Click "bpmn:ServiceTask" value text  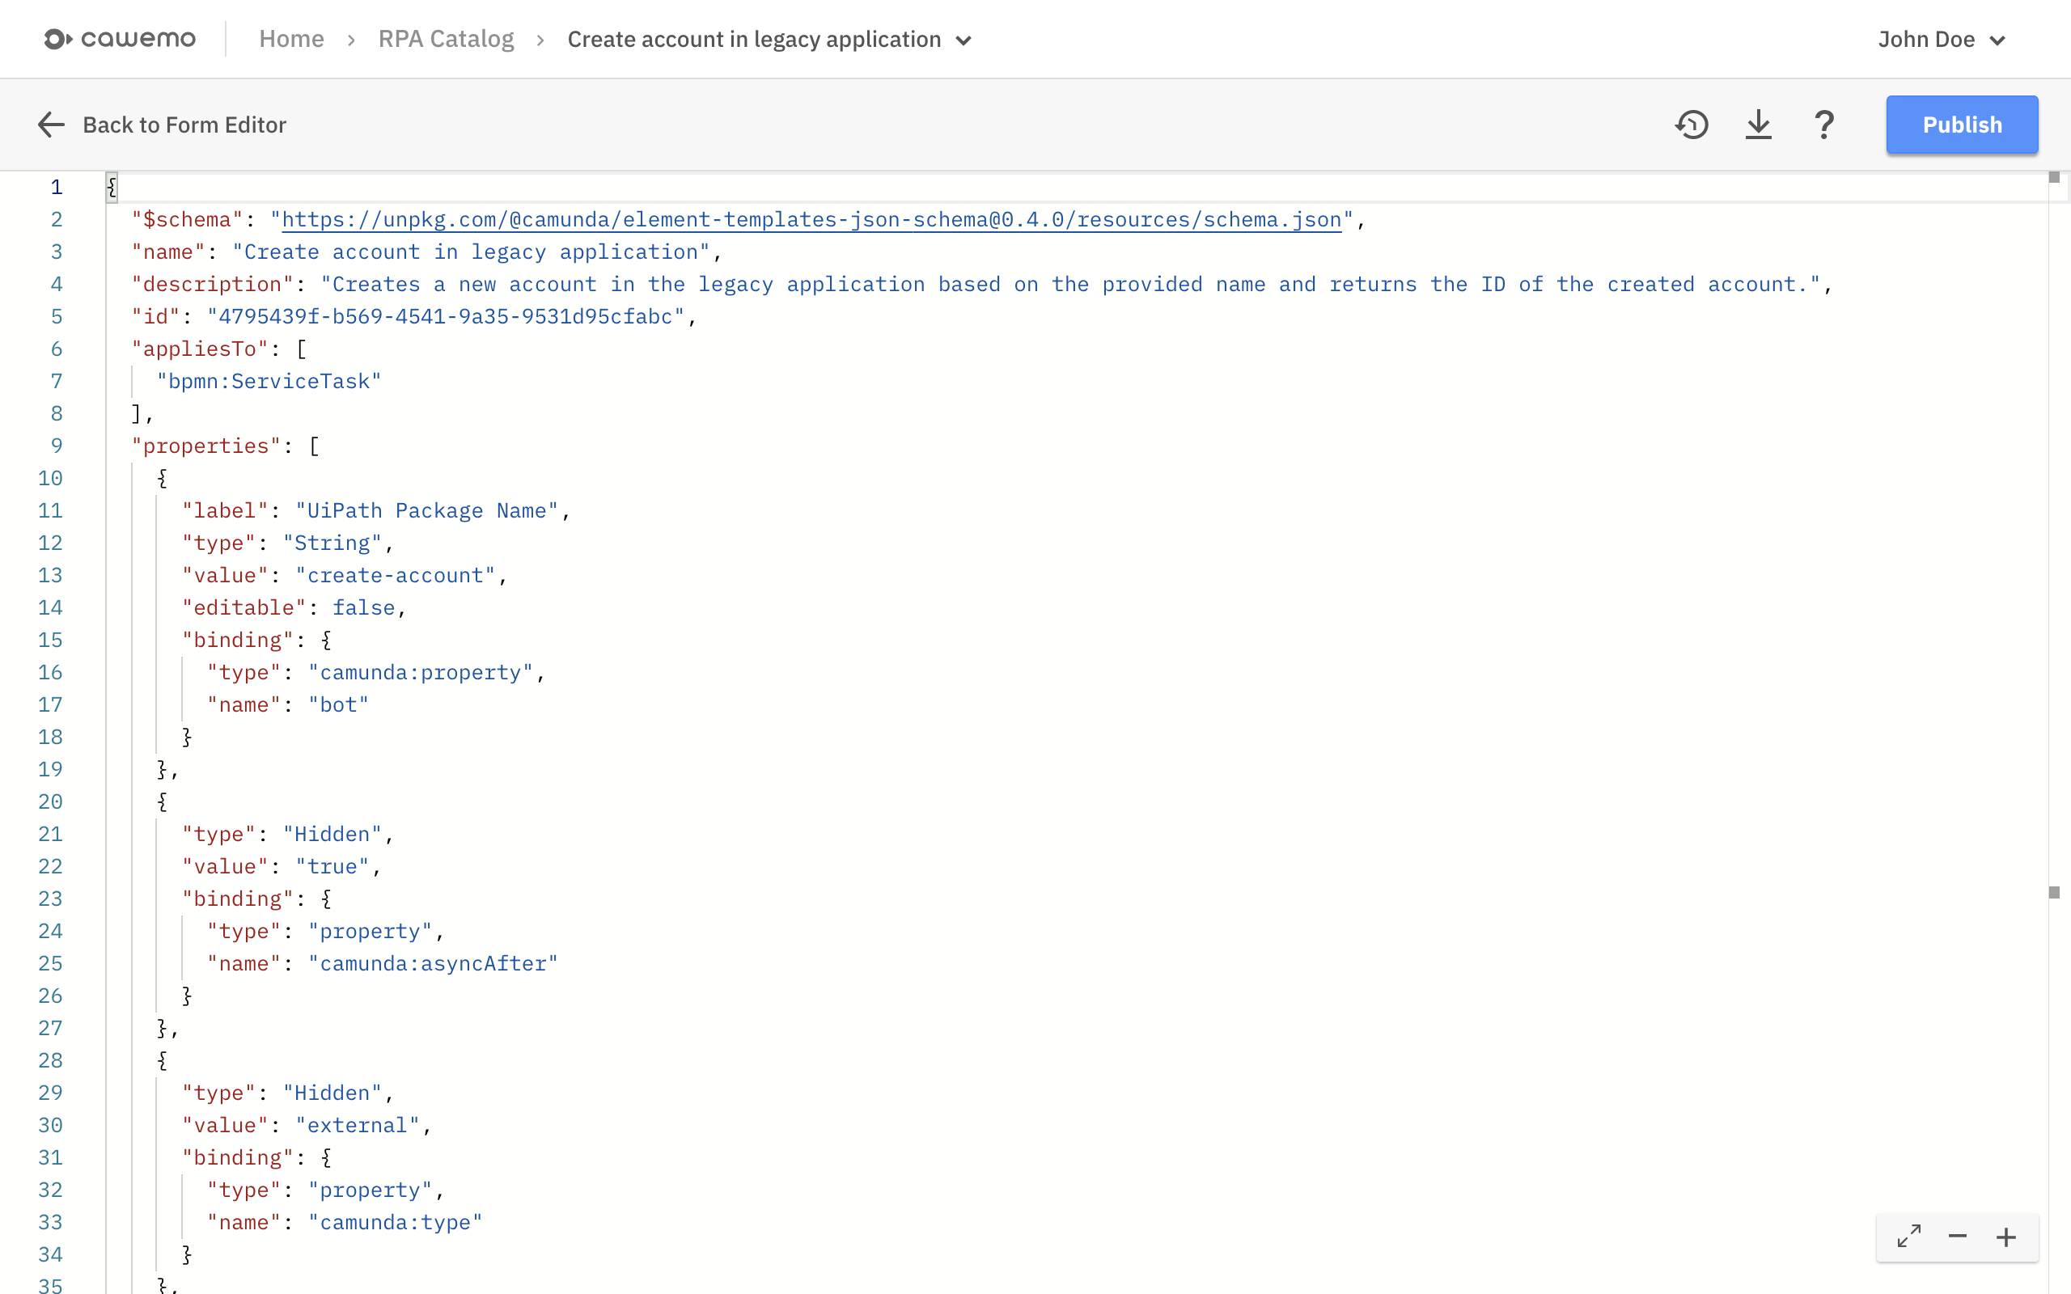tap(269, 382)
